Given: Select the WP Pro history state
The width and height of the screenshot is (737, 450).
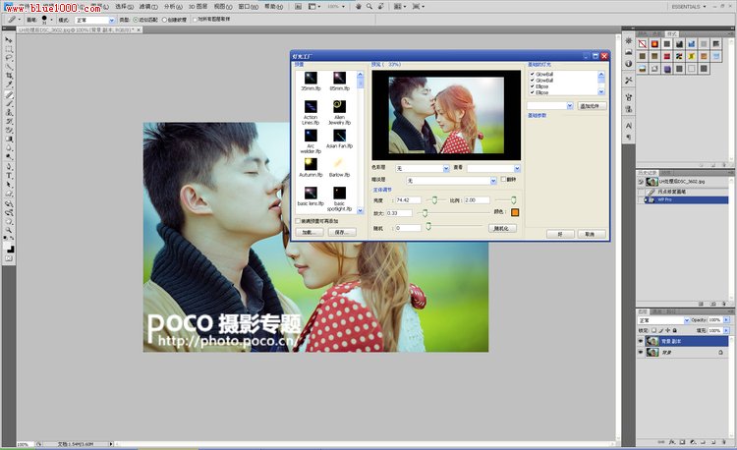Looking at the screenshot, I should 684,199.
